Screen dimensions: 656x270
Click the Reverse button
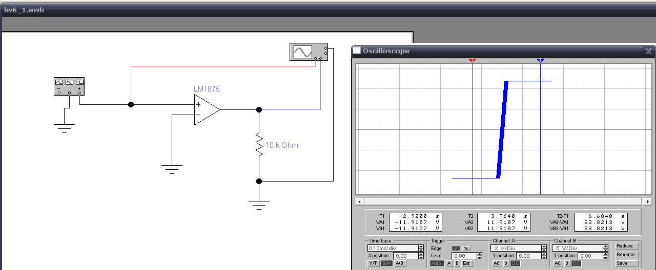click(626, 255)
